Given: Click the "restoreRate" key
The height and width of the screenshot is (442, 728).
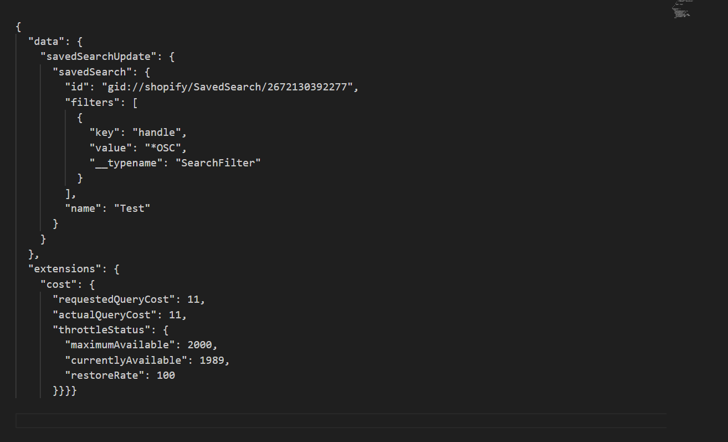Looking at the screenshot, I should [104, 375].
